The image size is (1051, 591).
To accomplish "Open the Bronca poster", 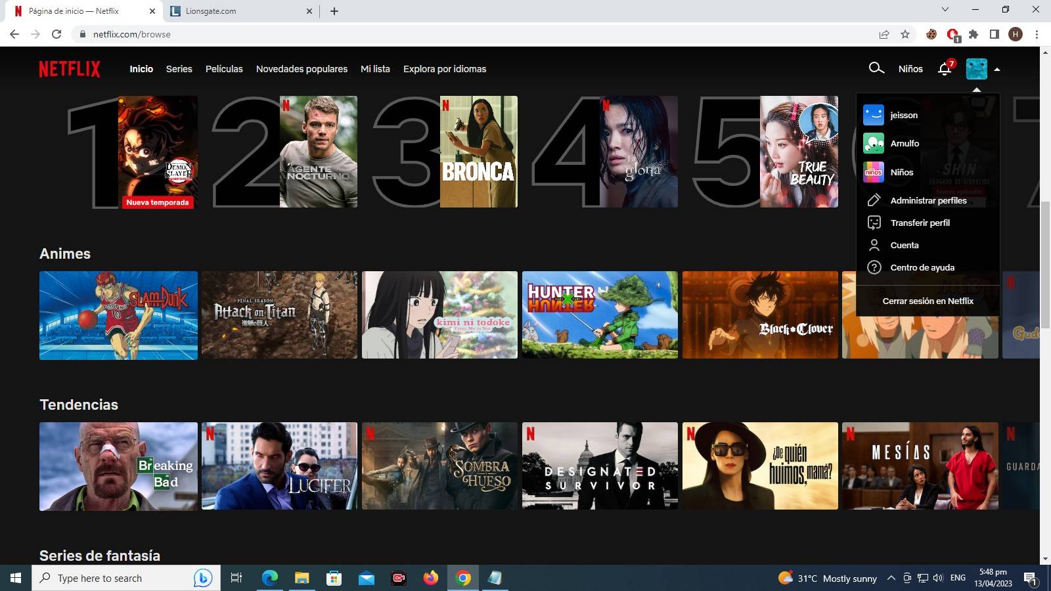I will pos(479,152).
